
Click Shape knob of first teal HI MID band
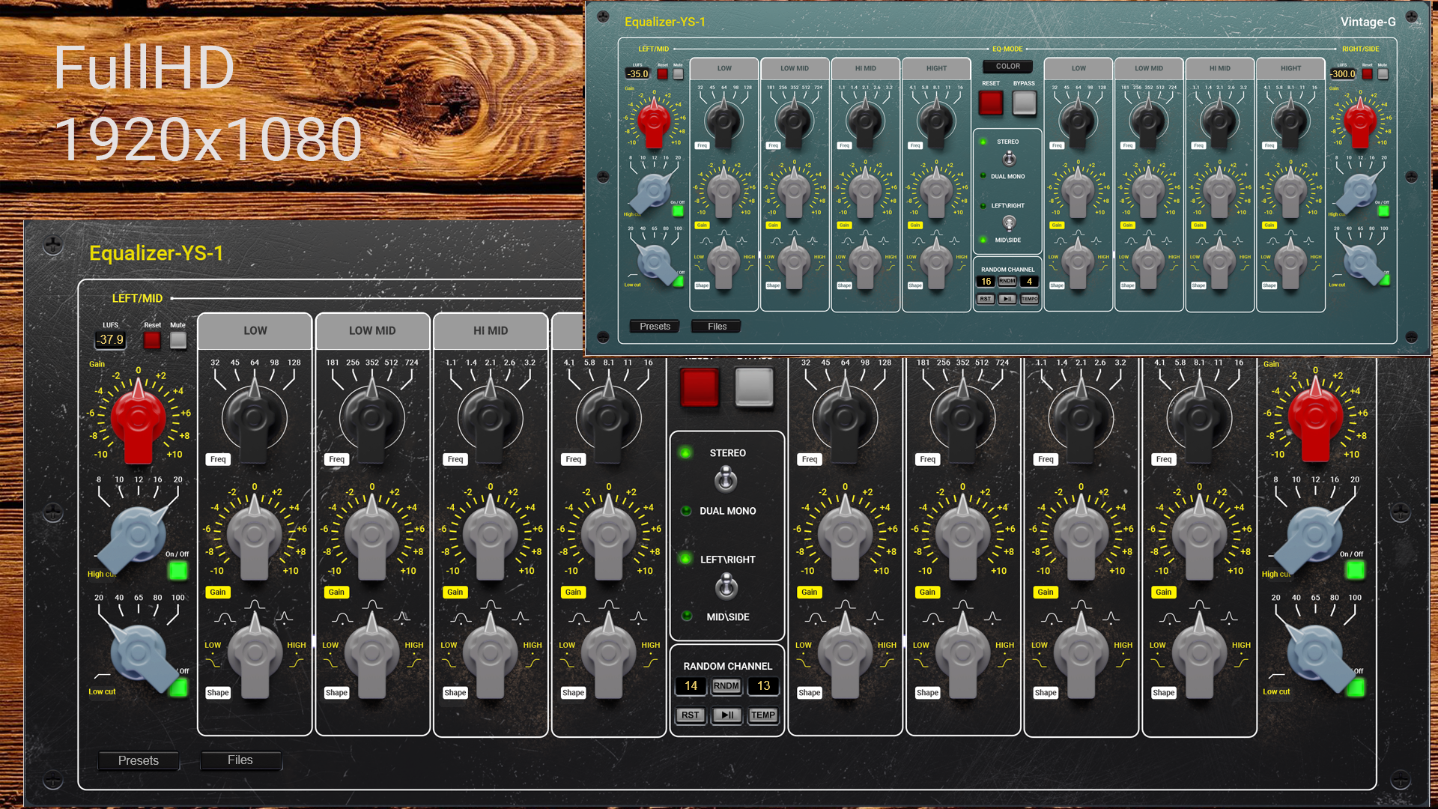865,262
